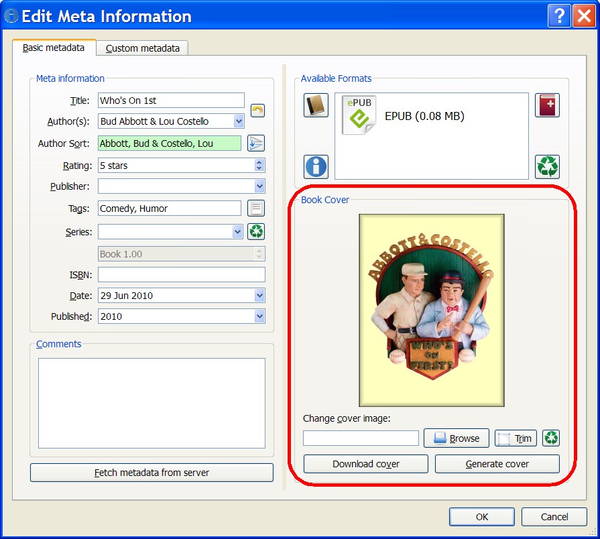Click Fetch metadata from server
Viewport: 600px width, 539px height.
click(x=152, y=473)
